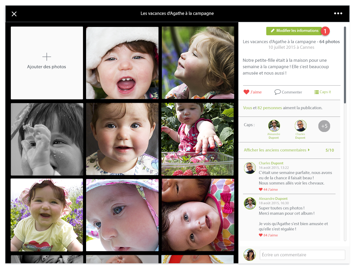This screenshot has height=270, width=355.
Task: Open the Charles Dupont comment author name
Action: coord(271,163)
